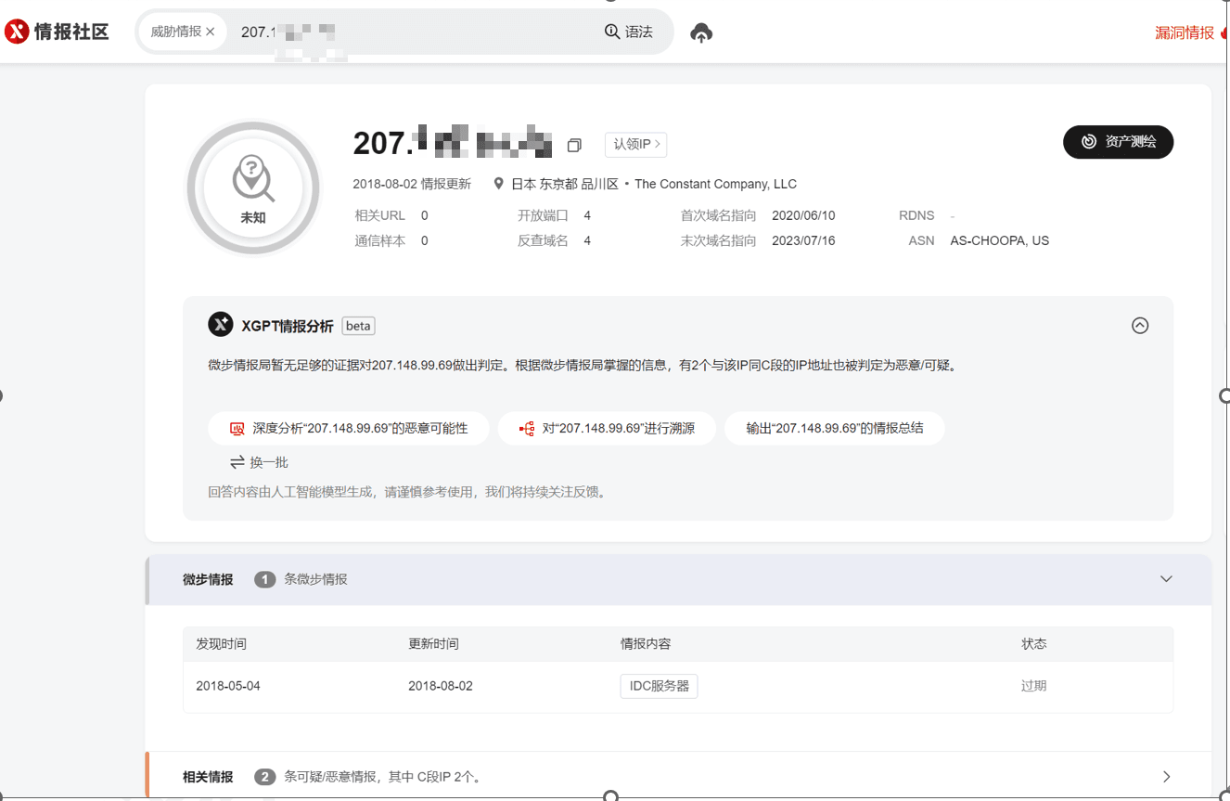Click the IDC服务器 intelligence tag

[659, 685]
